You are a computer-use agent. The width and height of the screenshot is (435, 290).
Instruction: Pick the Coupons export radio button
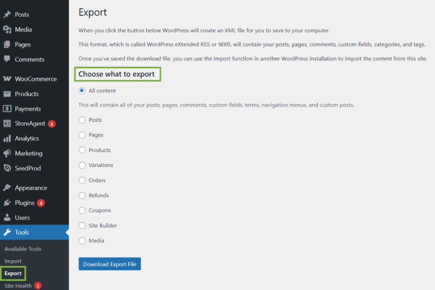[x=82, y=211]
